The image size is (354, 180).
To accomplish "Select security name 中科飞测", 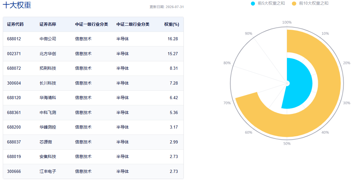I will (x=48, y=112).
